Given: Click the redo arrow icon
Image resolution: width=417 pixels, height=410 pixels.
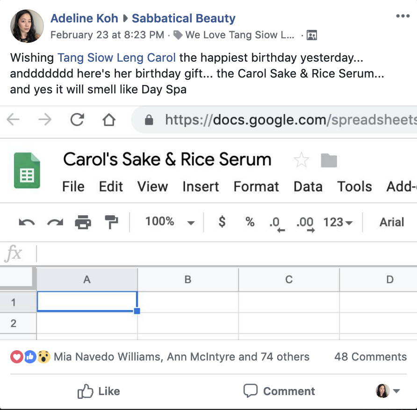Looking at the screenshot, I should point(55,222).
